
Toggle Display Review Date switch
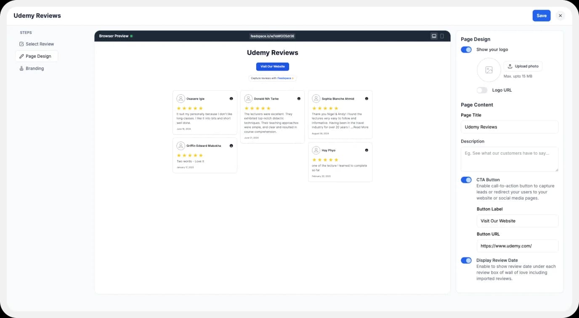(466, 260)
